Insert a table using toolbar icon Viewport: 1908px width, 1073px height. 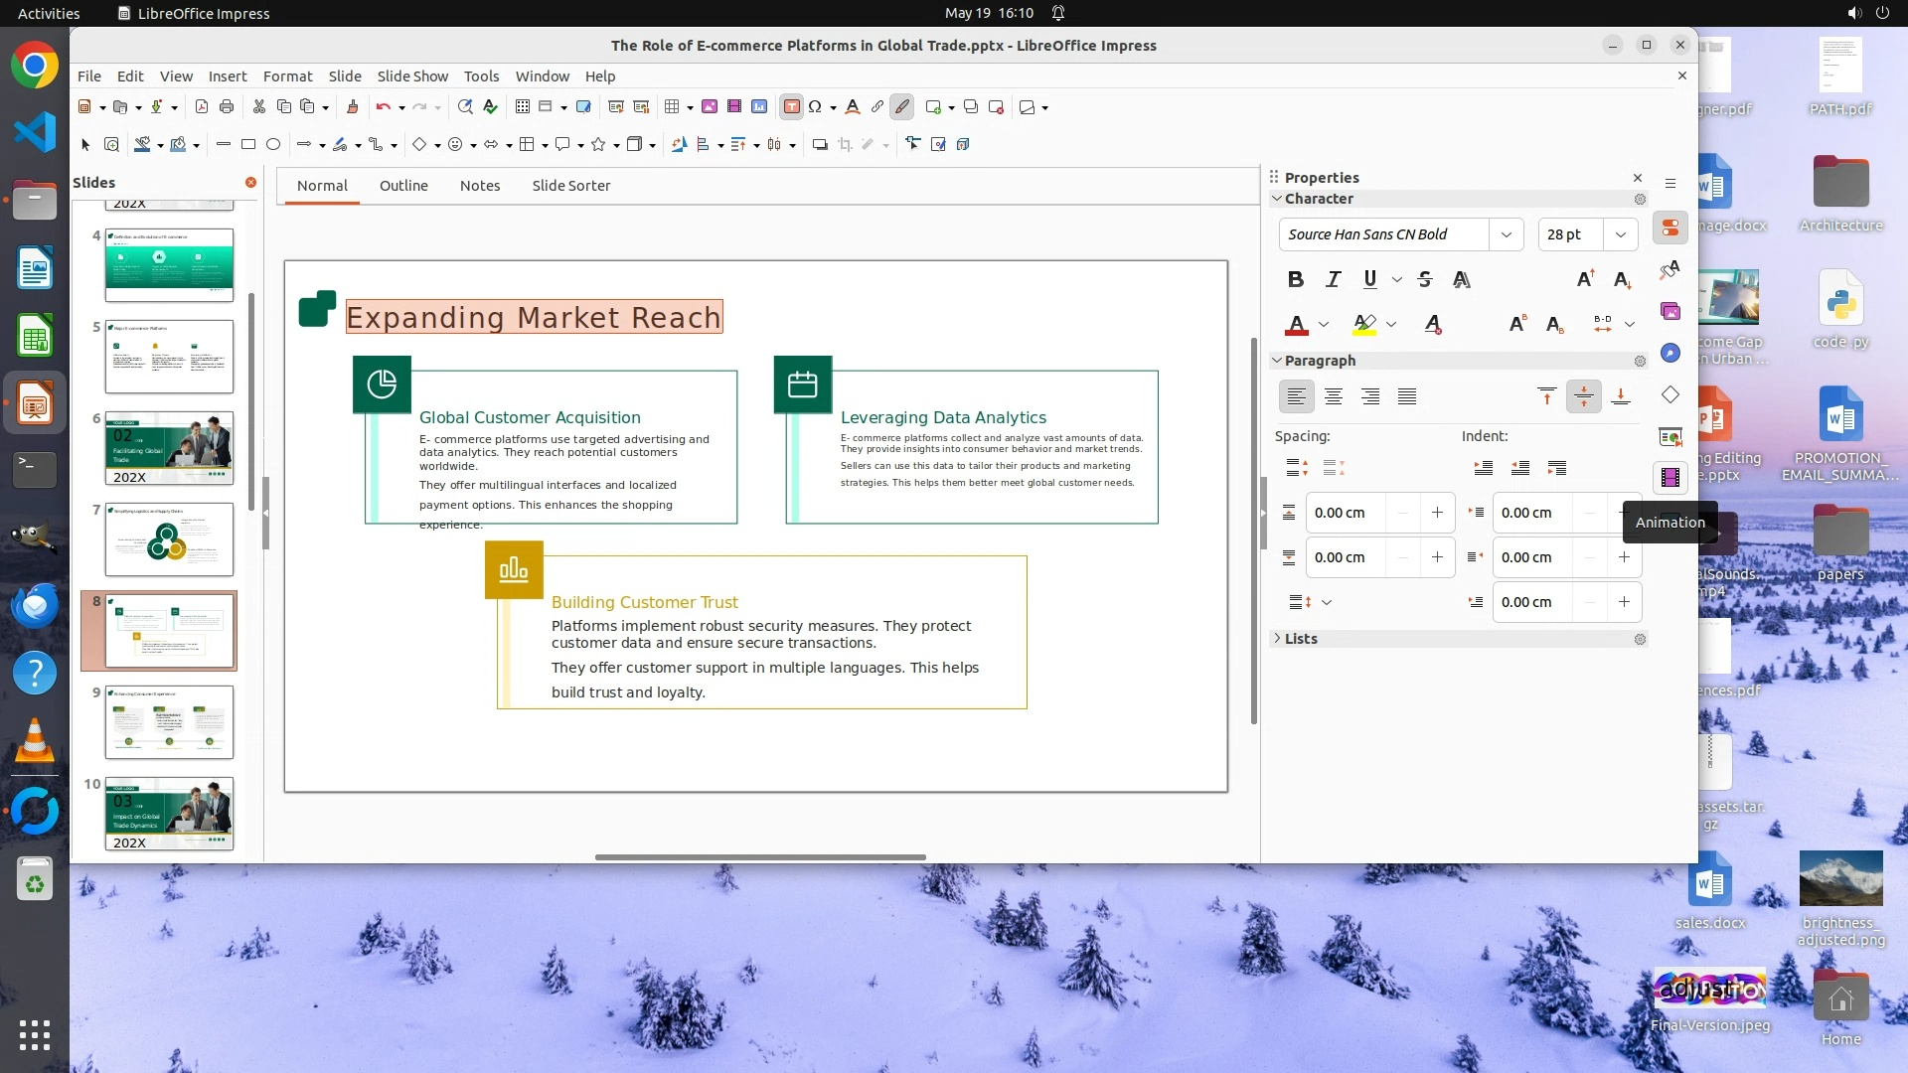[672, 107]
